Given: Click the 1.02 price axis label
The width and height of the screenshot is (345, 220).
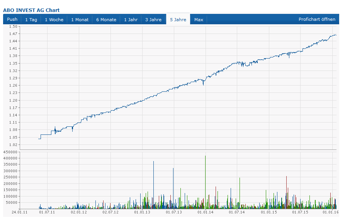Looking at the screenshot, I should pos(13,144).
